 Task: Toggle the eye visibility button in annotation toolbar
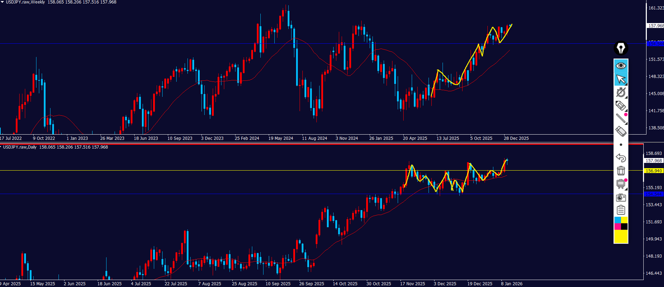pos(621,66)
